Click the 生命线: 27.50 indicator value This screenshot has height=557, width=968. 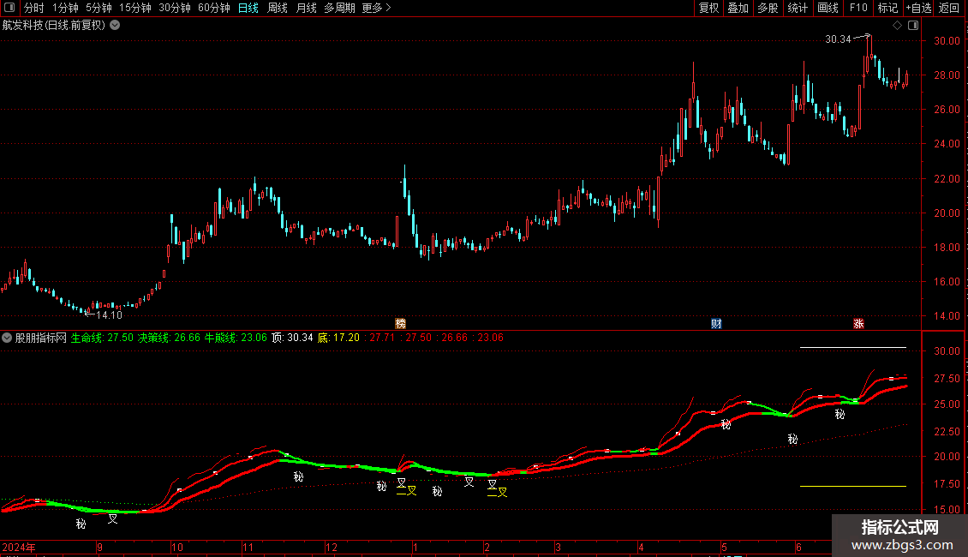pos(102,338)
